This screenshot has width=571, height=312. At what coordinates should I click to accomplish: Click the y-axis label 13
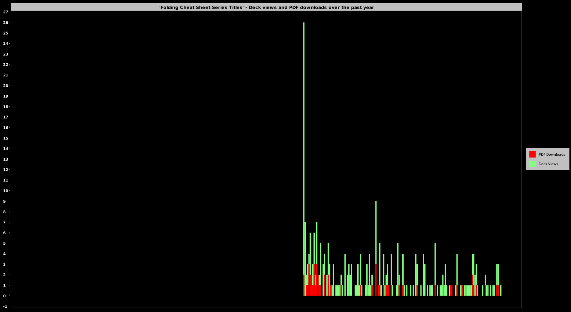pos(6,159)
